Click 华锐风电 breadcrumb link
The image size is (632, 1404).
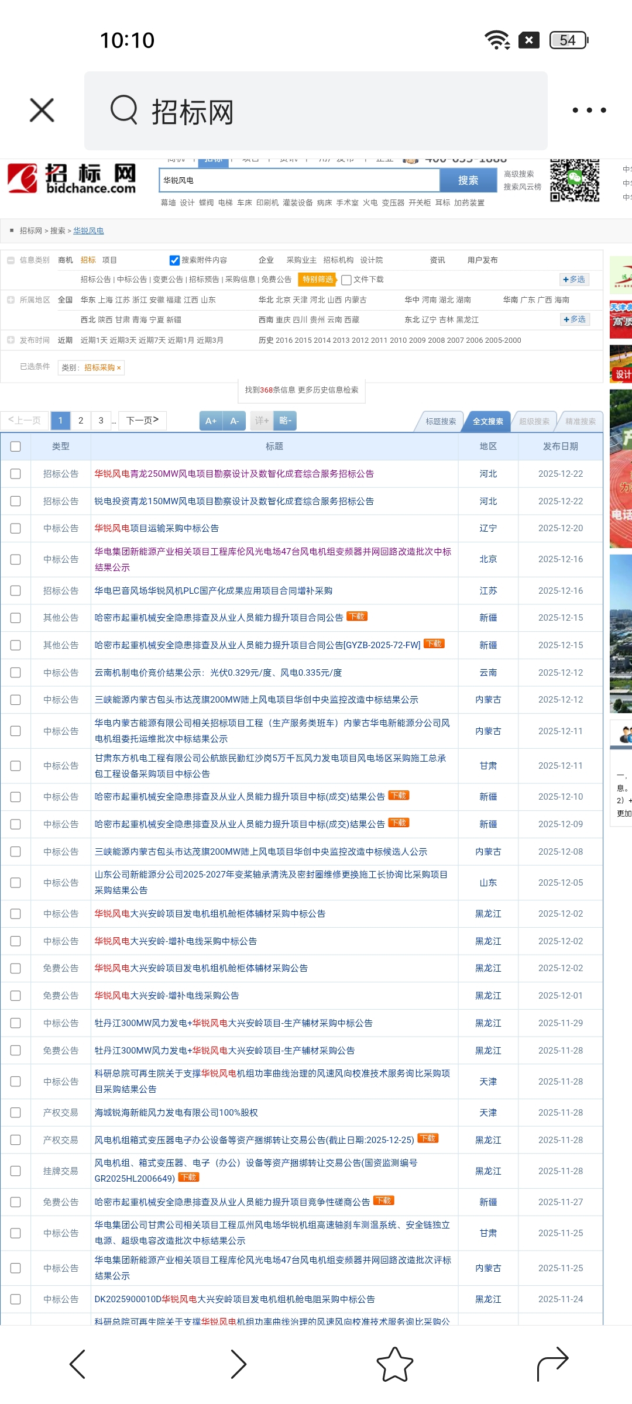pos(88,231)
